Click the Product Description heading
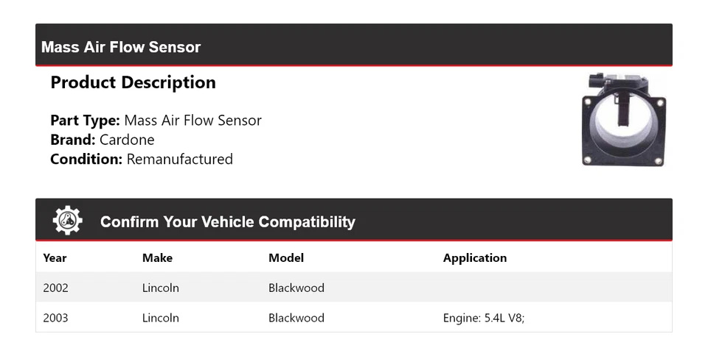This screenshot has width=708, height=356. pos(133,82)
